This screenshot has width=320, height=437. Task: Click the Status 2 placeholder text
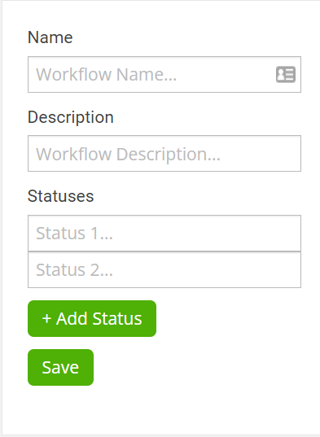coord(74,270)
